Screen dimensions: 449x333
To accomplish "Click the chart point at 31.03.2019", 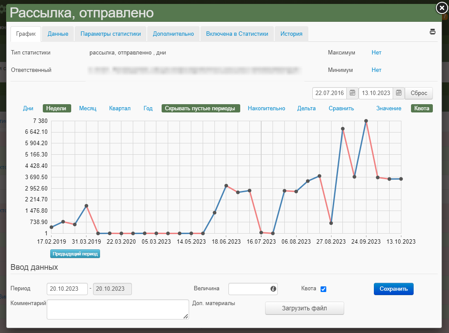I will [86, 206].
